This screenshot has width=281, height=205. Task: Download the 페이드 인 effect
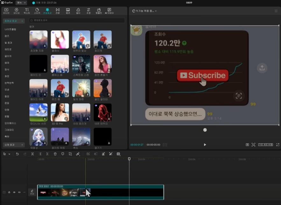click(x=45, y=70)
